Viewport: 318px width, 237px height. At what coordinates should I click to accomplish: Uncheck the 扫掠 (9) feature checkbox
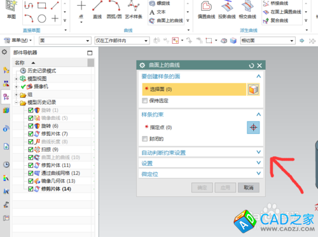31,149
